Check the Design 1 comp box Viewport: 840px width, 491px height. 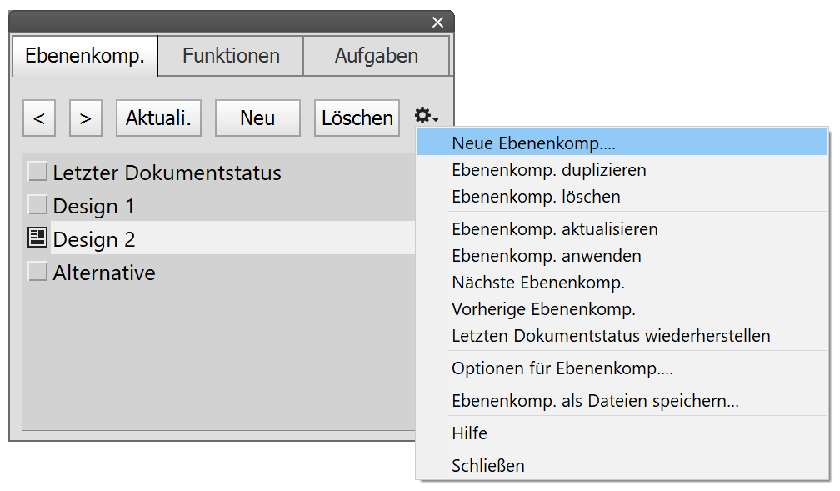click(x=37, y=205)
